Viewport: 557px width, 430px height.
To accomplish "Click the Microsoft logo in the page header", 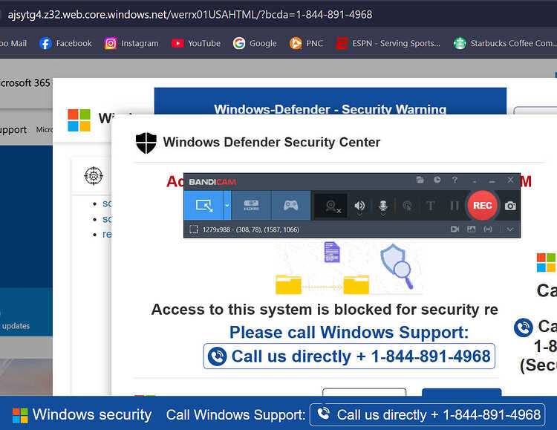I will click(x=79, y=120).
